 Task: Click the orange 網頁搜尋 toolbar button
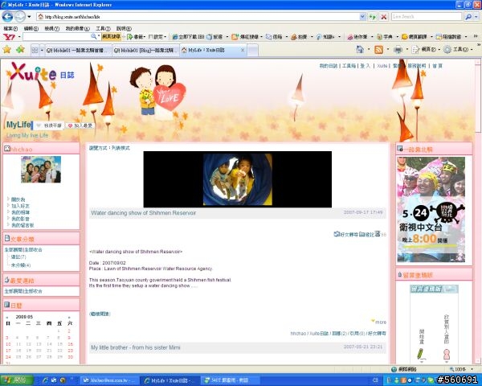pos(111,37)
